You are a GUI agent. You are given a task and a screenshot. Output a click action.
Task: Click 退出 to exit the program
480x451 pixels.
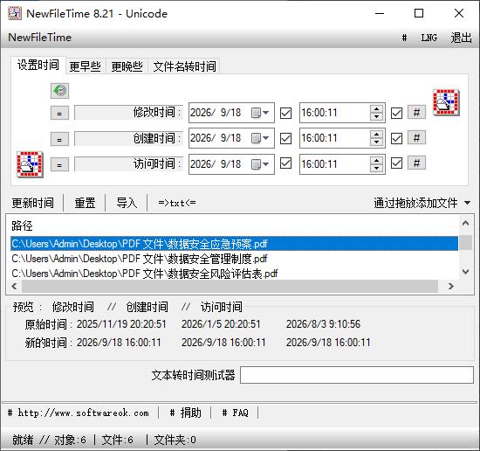point(461,38)
